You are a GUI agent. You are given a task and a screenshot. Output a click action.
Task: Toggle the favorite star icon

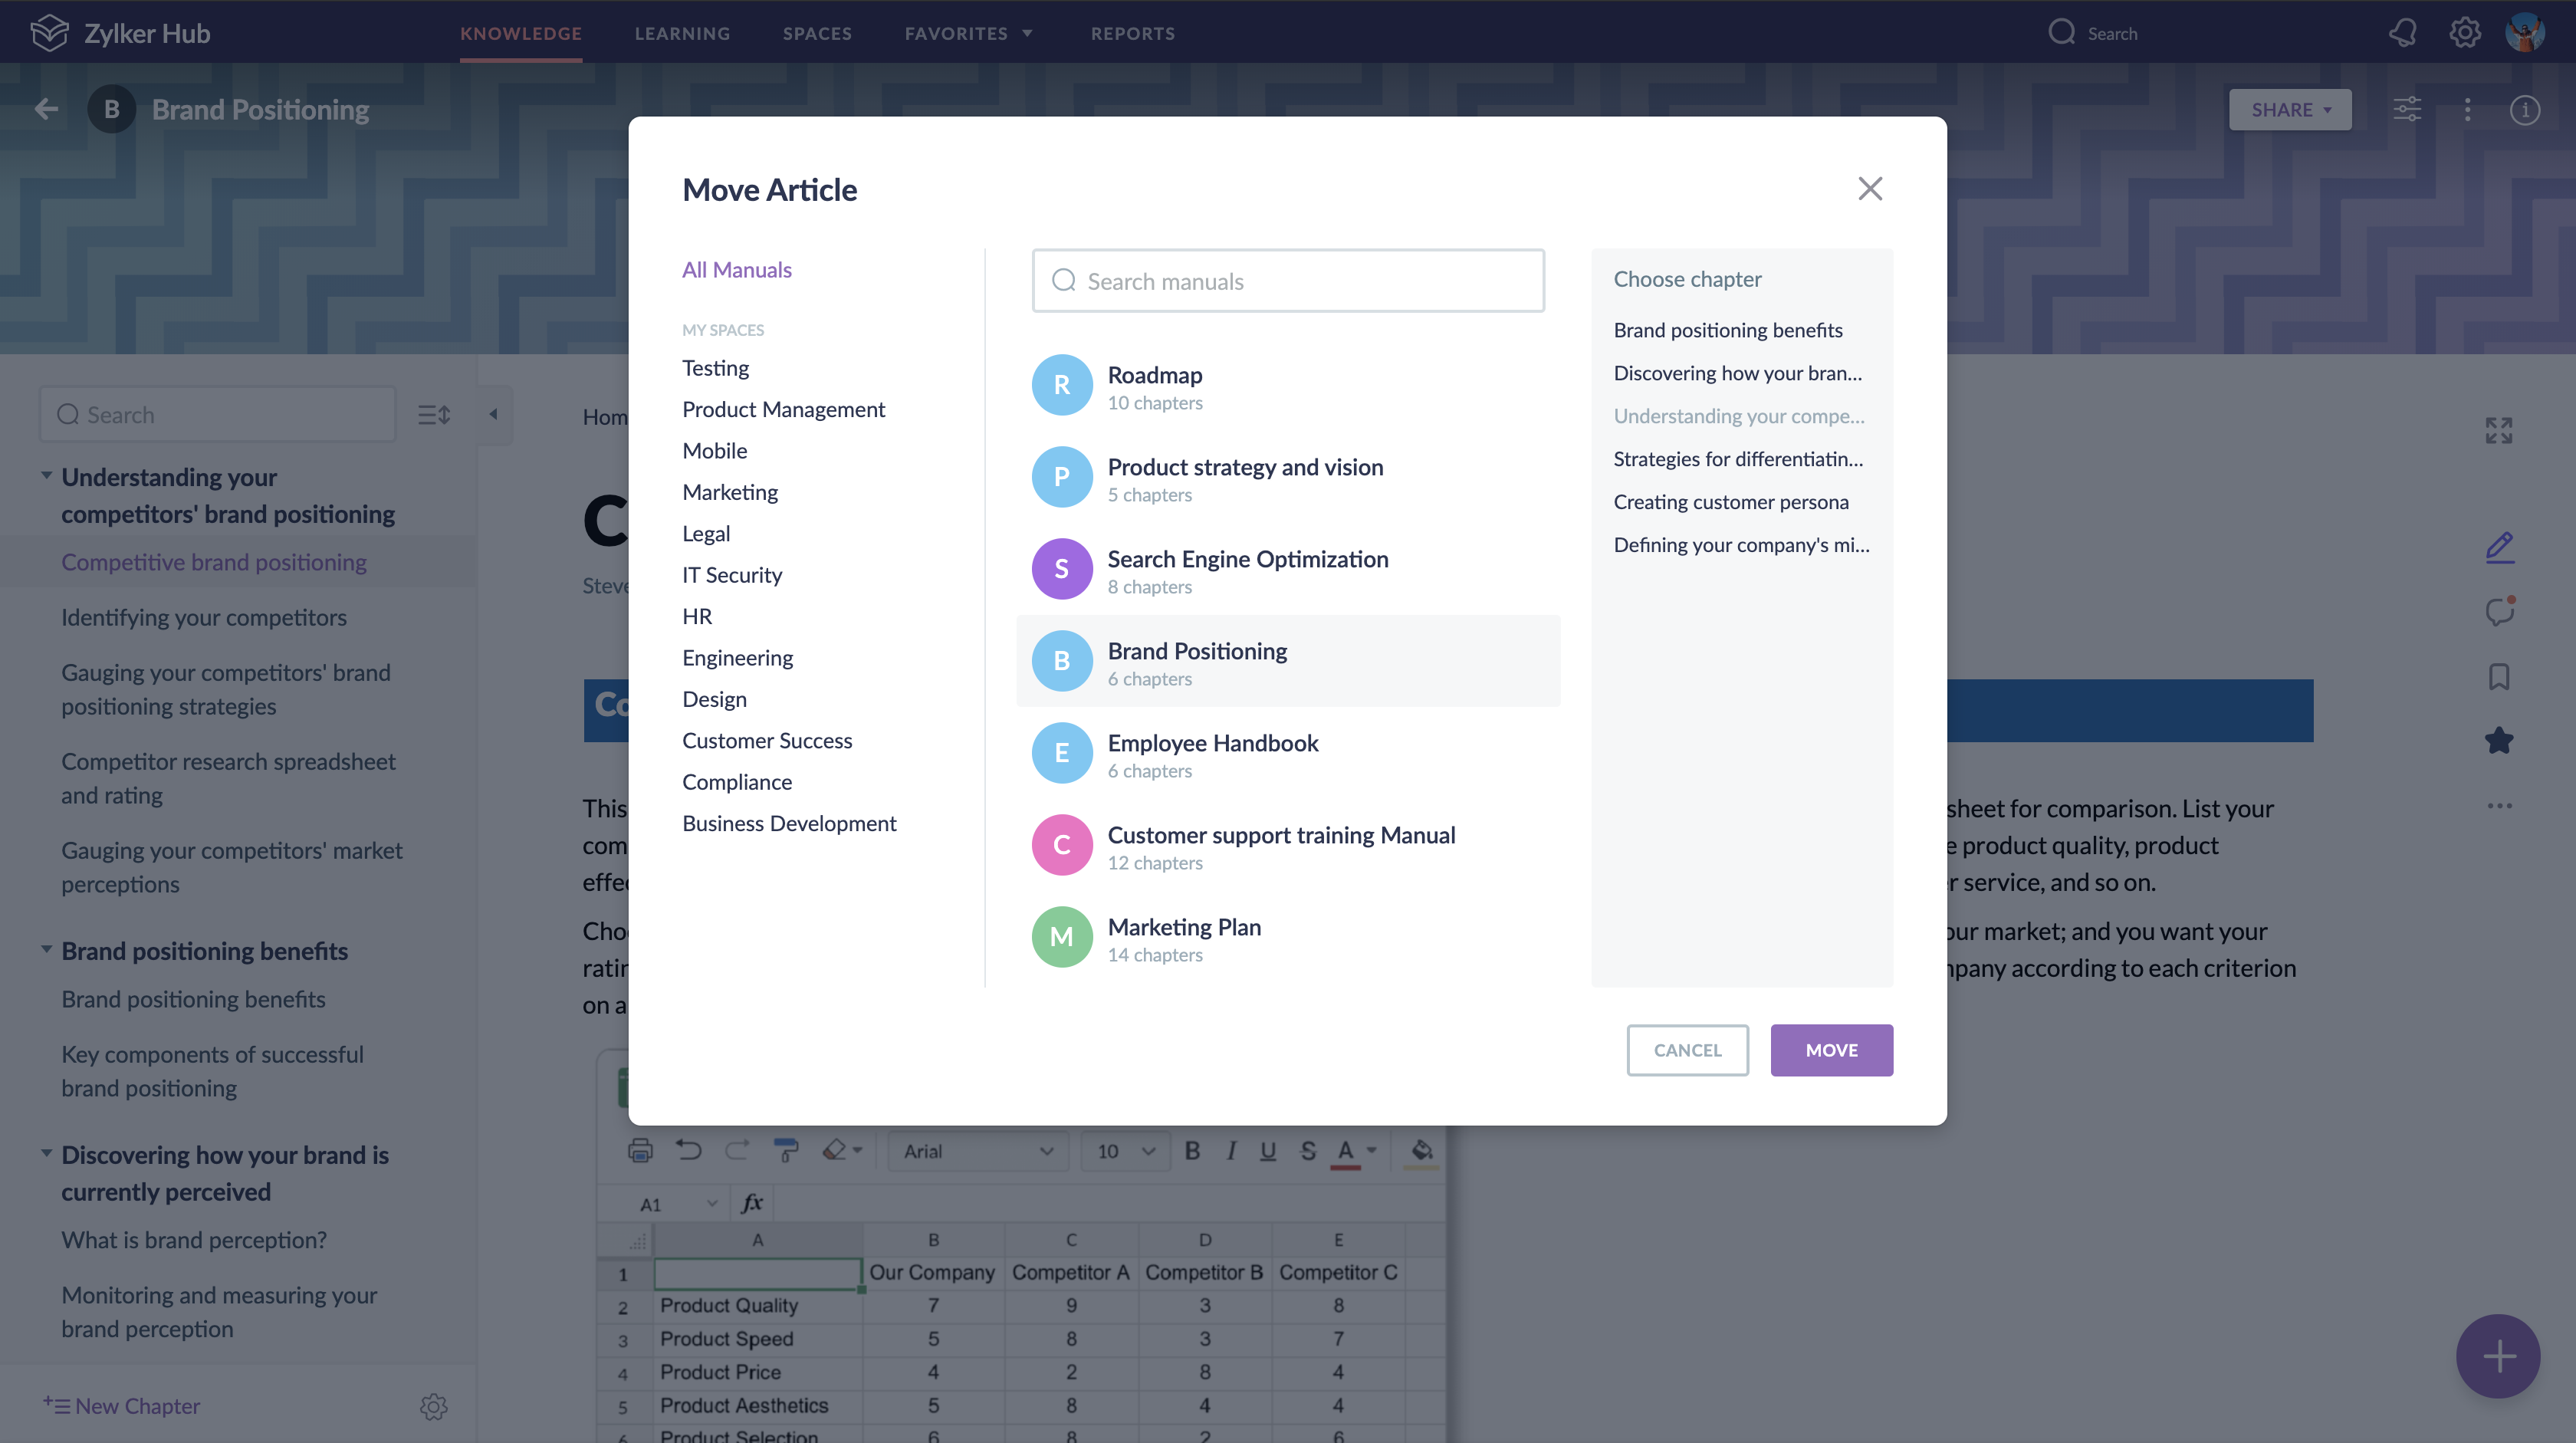click(2499, 741)
